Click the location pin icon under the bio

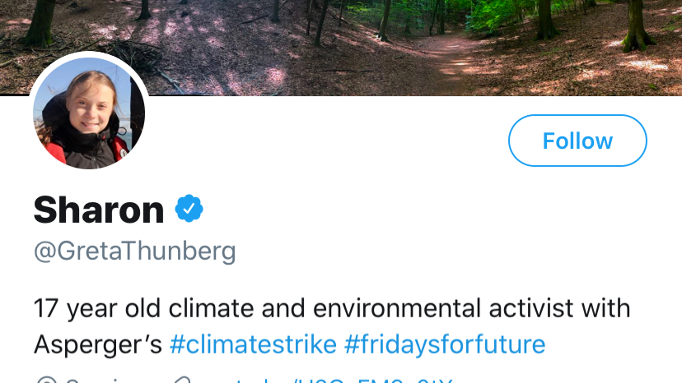click(46, 381)
